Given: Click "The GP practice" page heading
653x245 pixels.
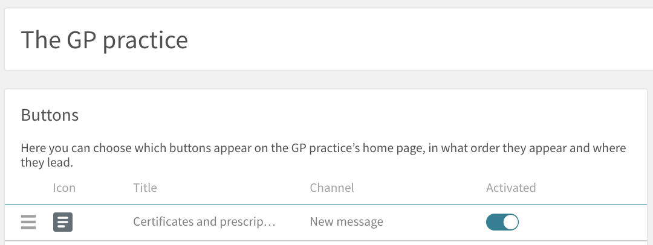Looking at the screenshot, I should pyautogui.click(x=105, y=40).
